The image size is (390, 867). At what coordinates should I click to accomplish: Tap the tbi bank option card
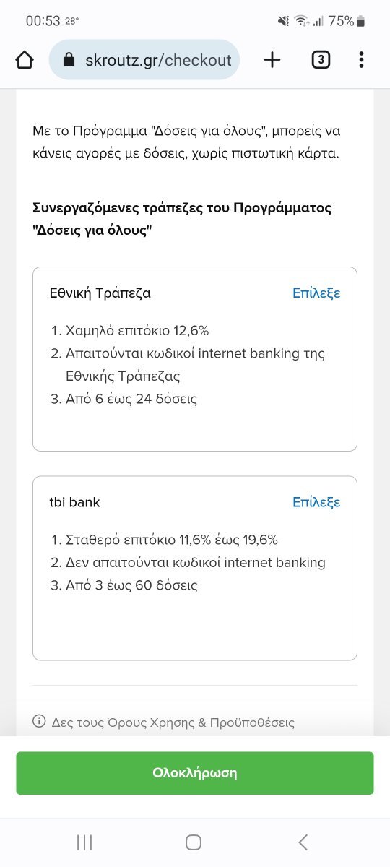point(195,568)
